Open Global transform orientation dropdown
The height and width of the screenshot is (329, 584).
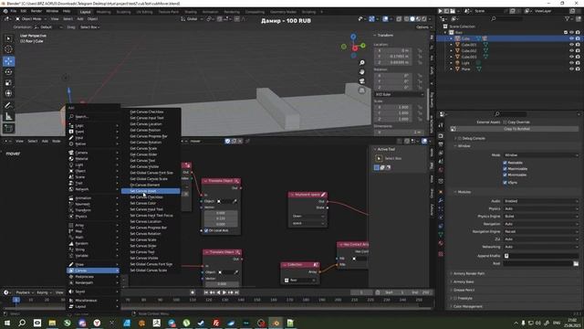coord(193,19)
